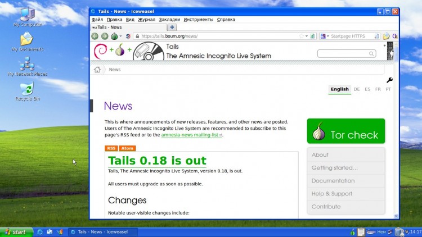Select My Computer desktop icon
Screen dimensions: 422x237
pos(28,17)
